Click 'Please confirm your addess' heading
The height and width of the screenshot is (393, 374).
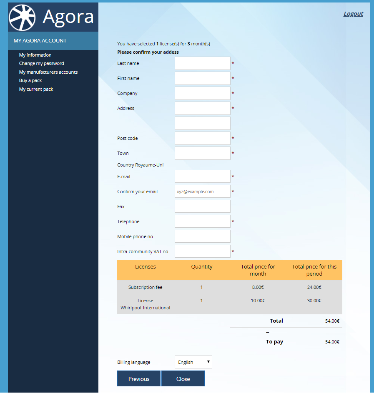pos(148,52)
